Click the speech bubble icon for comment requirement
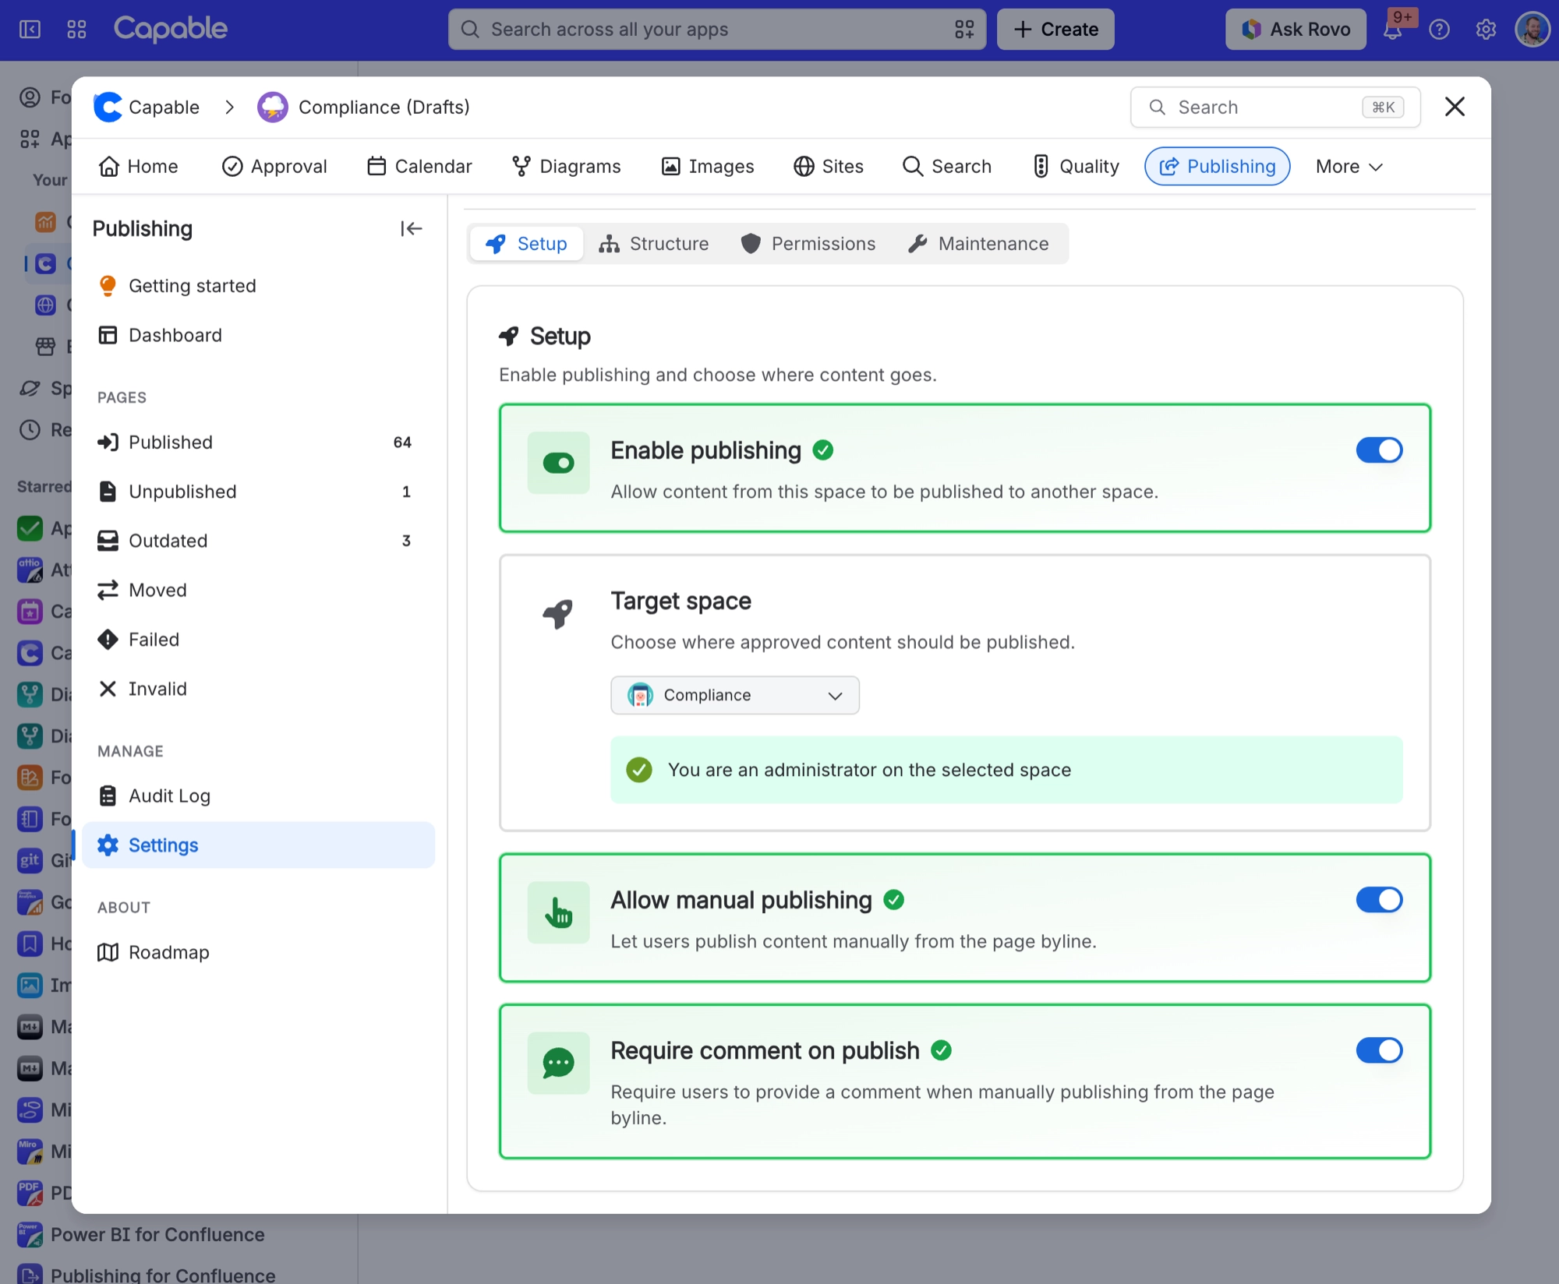 click(558, 1063)
